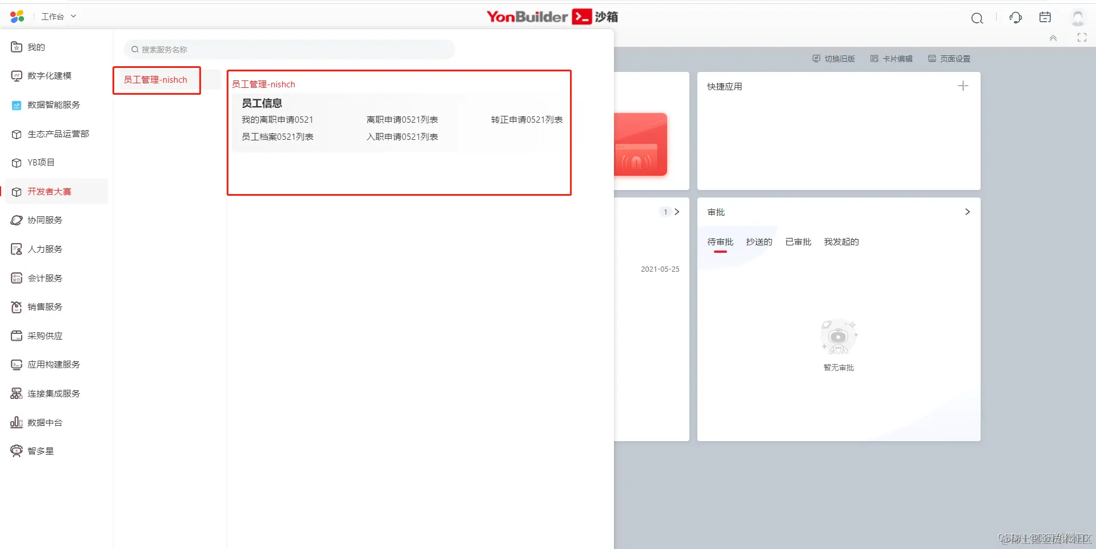Open 数字化建模 menu label
This screenshot has width=1096, height=549.
click(x=50, y=76)
